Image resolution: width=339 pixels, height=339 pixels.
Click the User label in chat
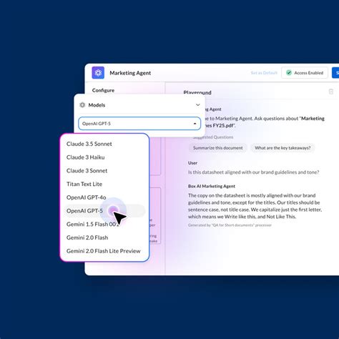point(192,163)
